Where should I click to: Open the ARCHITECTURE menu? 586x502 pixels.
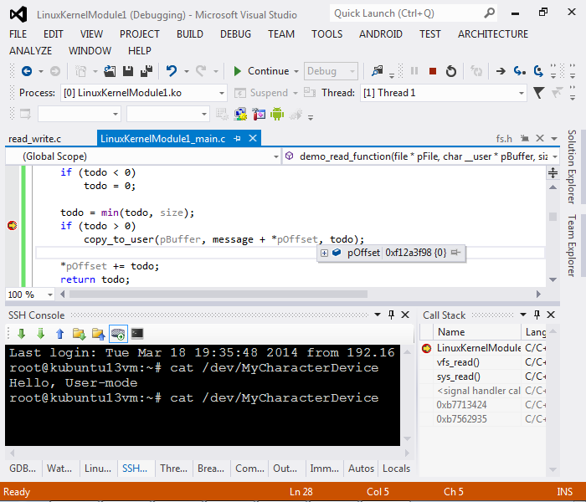(493, 34)
